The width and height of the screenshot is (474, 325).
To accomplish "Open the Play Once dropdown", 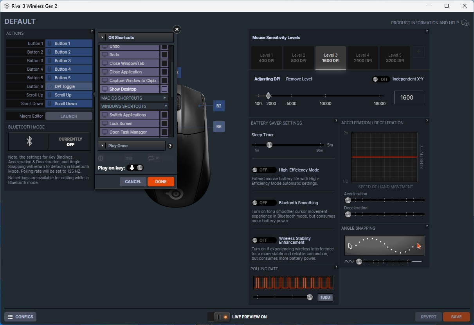I will pos(132,146).
